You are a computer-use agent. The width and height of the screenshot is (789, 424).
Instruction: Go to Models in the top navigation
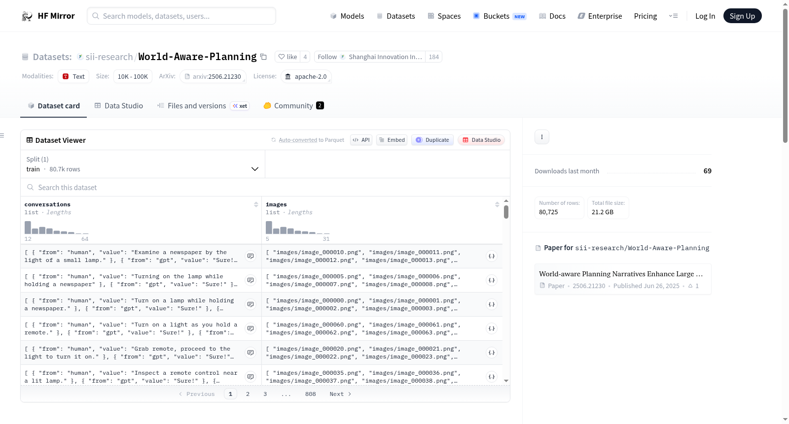tap(347, 16)
